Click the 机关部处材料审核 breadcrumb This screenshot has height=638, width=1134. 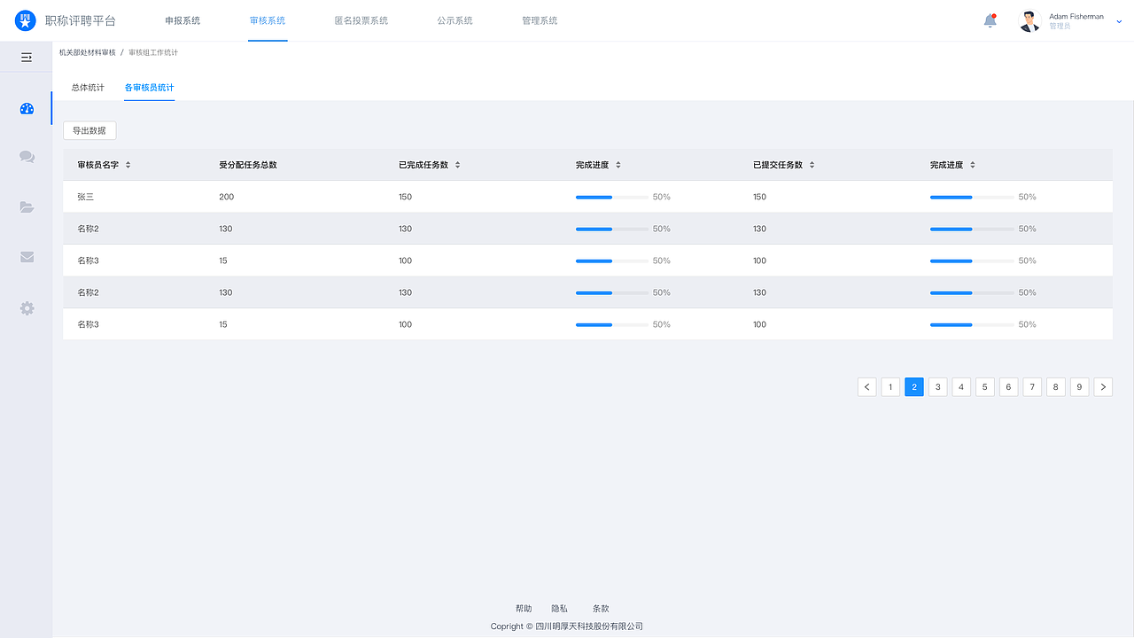point(87,52)
